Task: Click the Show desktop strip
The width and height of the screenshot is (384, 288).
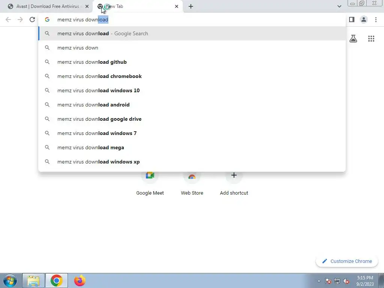Action: (x=381, y=280)
